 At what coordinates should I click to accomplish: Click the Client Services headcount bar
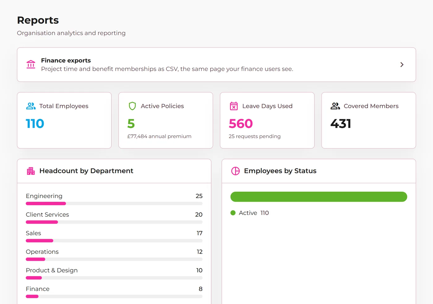click(x=114, y=222)
